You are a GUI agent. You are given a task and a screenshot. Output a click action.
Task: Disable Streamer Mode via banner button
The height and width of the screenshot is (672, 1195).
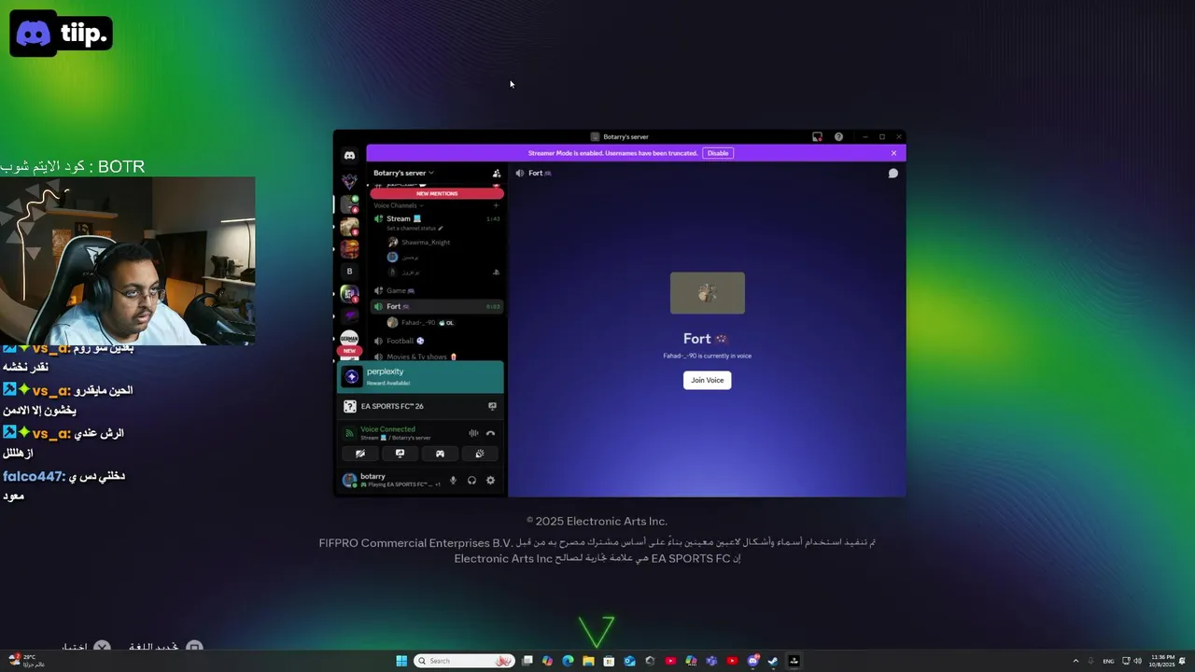717,153
